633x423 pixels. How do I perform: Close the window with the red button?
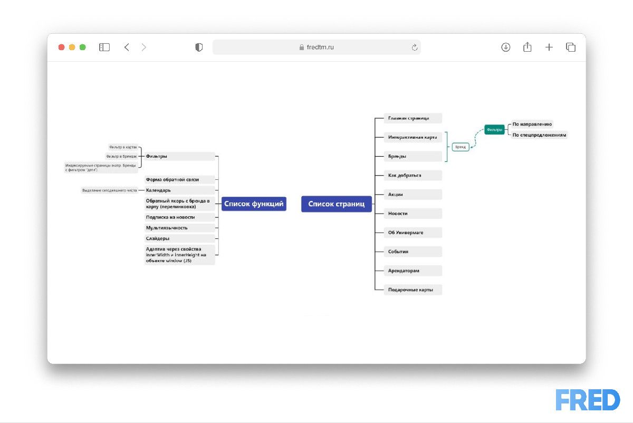62,47
